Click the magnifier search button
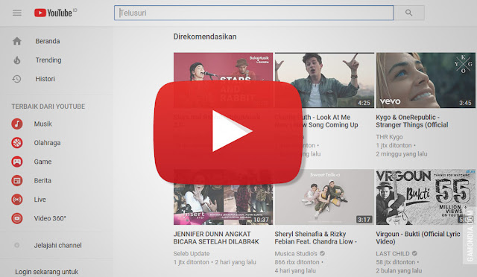477x277 pixels. click(409, 13)
